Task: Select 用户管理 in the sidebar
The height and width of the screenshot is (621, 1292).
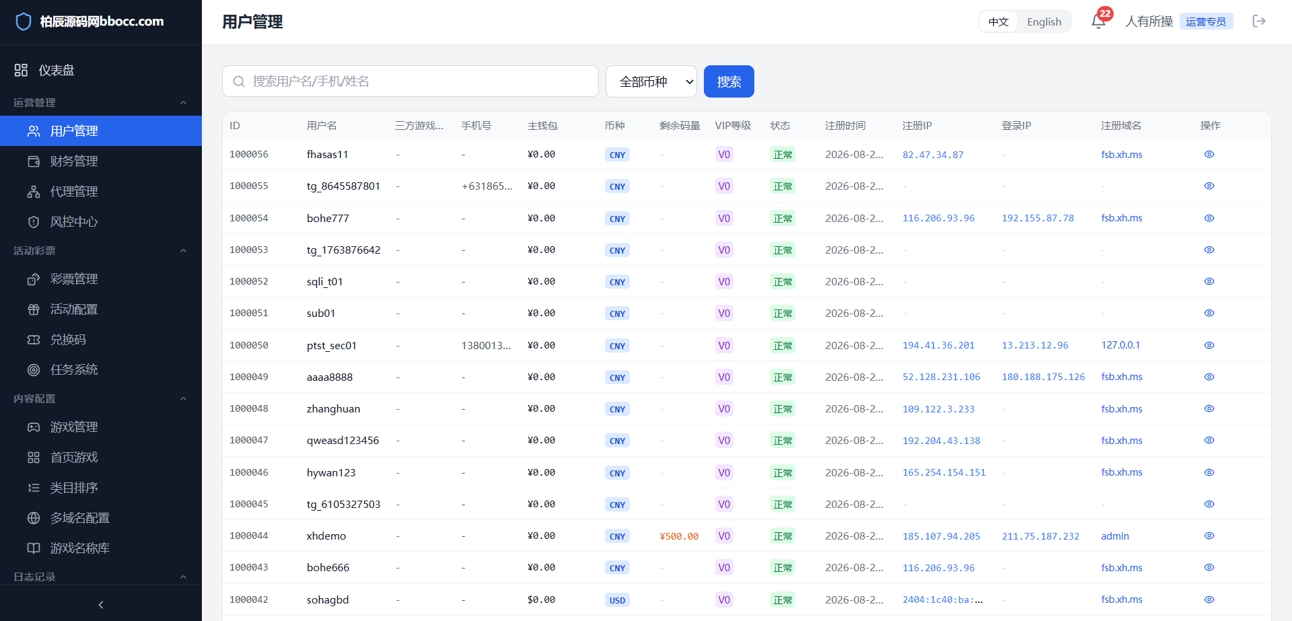Action: (101, 131)
